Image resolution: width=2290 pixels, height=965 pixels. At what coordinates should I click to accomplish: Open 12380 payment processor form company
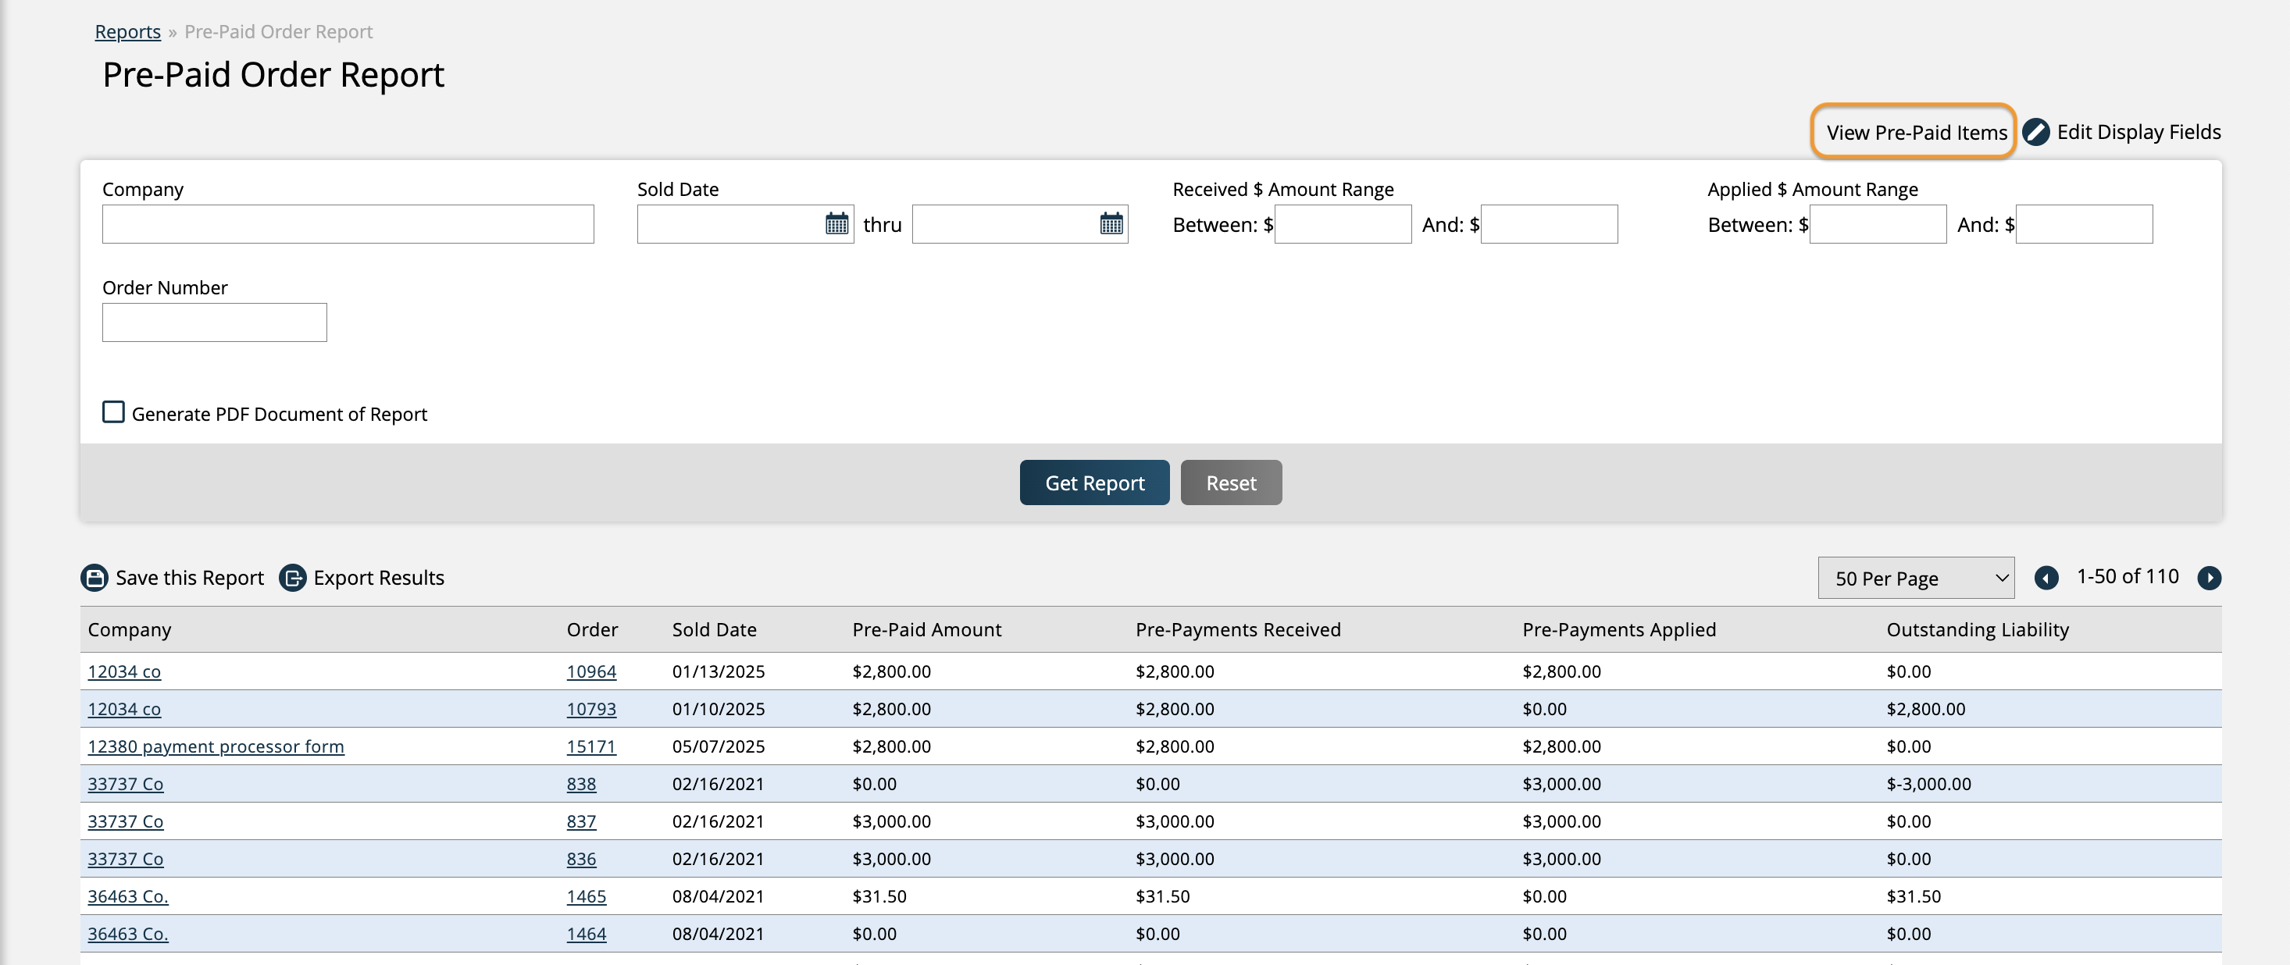[x=216, y=746]
